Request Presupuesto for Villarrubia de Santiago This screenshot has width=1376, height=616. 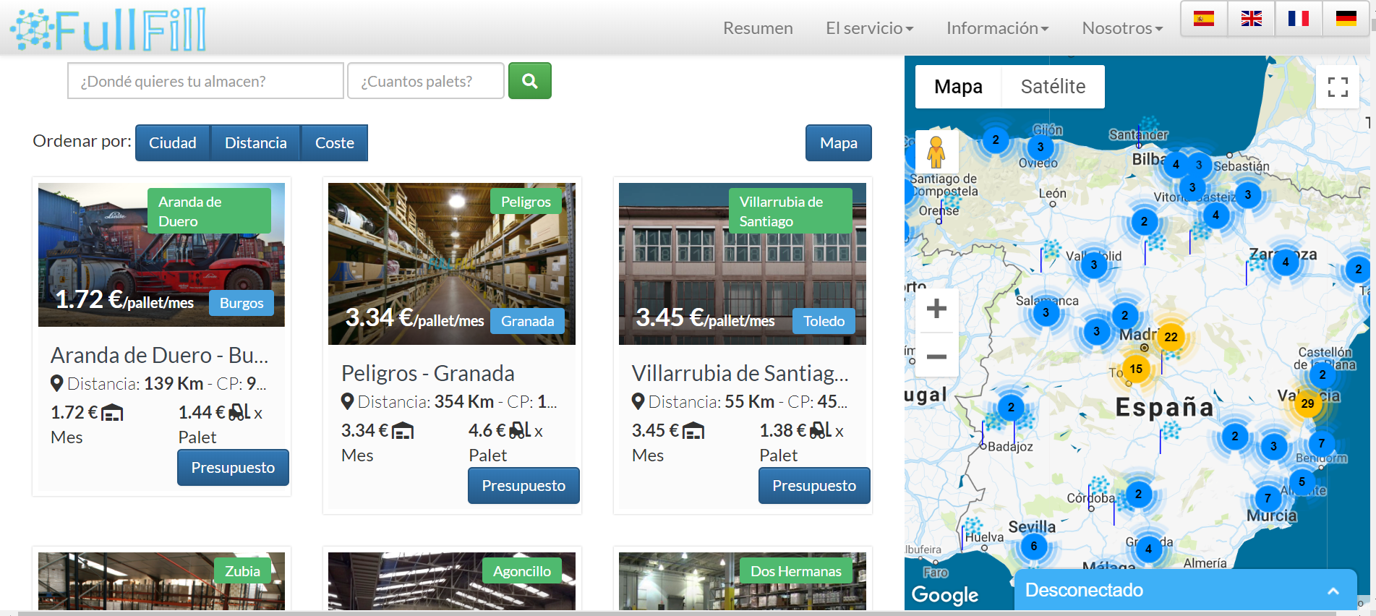[x=814, y=485]
